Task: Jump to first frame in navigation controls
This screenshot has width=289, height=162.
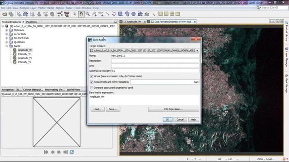Action: [x=46, y=152]
